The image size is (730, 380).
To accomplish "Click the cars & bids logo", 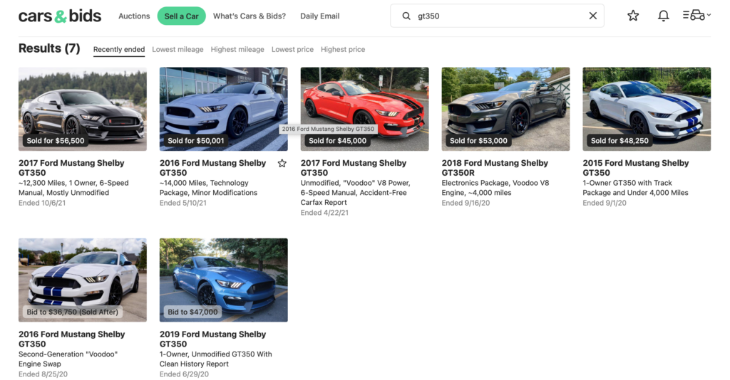I will pos(60,16).
